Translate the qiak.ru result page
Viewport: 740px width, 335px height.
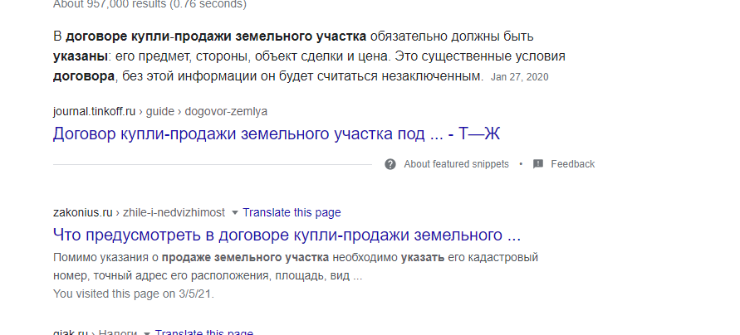(x=203, y=333)
